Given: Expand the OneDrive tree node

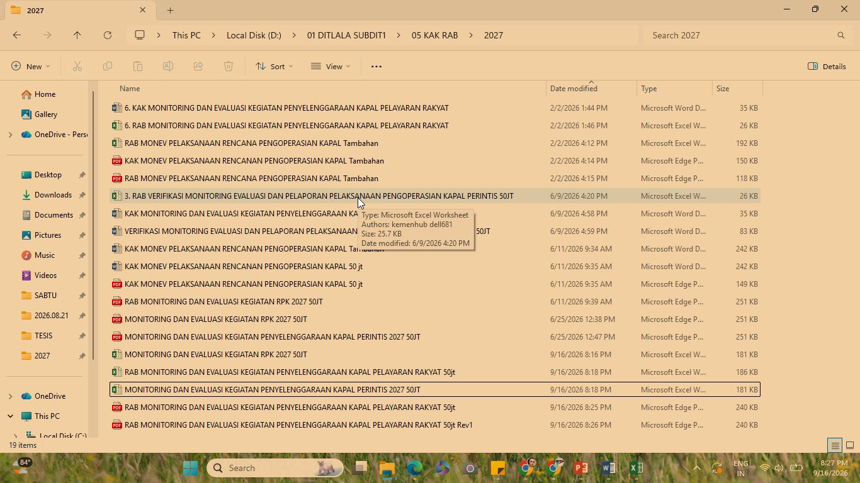Looking at the screenshot, I should 10,396.
